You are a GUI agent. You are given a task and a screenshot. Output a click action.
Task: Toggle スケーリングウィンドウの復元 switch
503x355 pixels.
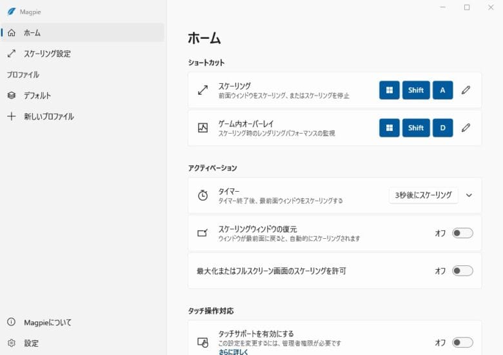click(x=462, y=233)
